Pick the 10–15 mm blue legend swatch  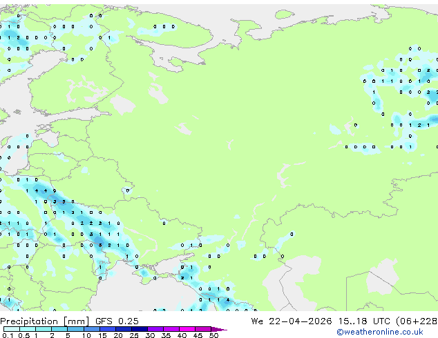point(91,329)
